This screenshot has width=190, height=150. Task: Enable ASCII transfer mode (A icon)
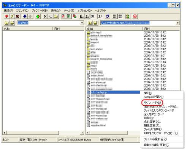coord(63,16)
